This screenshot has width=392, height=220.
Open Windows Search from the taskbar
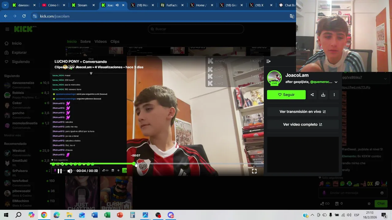pos(19,215)
